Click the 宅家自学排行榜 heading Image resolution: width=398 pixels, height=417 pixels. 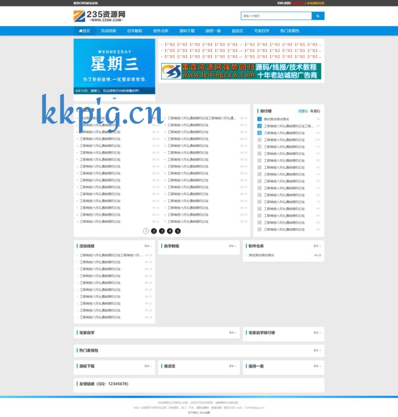pyautogui.click(x=262, y=333)
